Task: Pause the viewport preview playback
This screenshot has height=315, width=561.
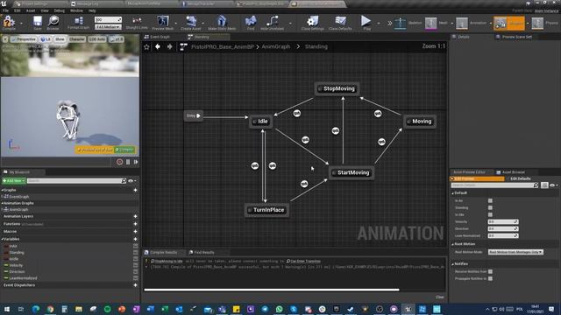Action: point(128,162)
